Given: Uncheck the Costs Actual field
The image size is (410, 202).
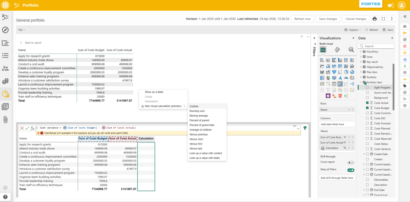Looking at the screenshot, I should pyautogui.click(x=368, y=103).
